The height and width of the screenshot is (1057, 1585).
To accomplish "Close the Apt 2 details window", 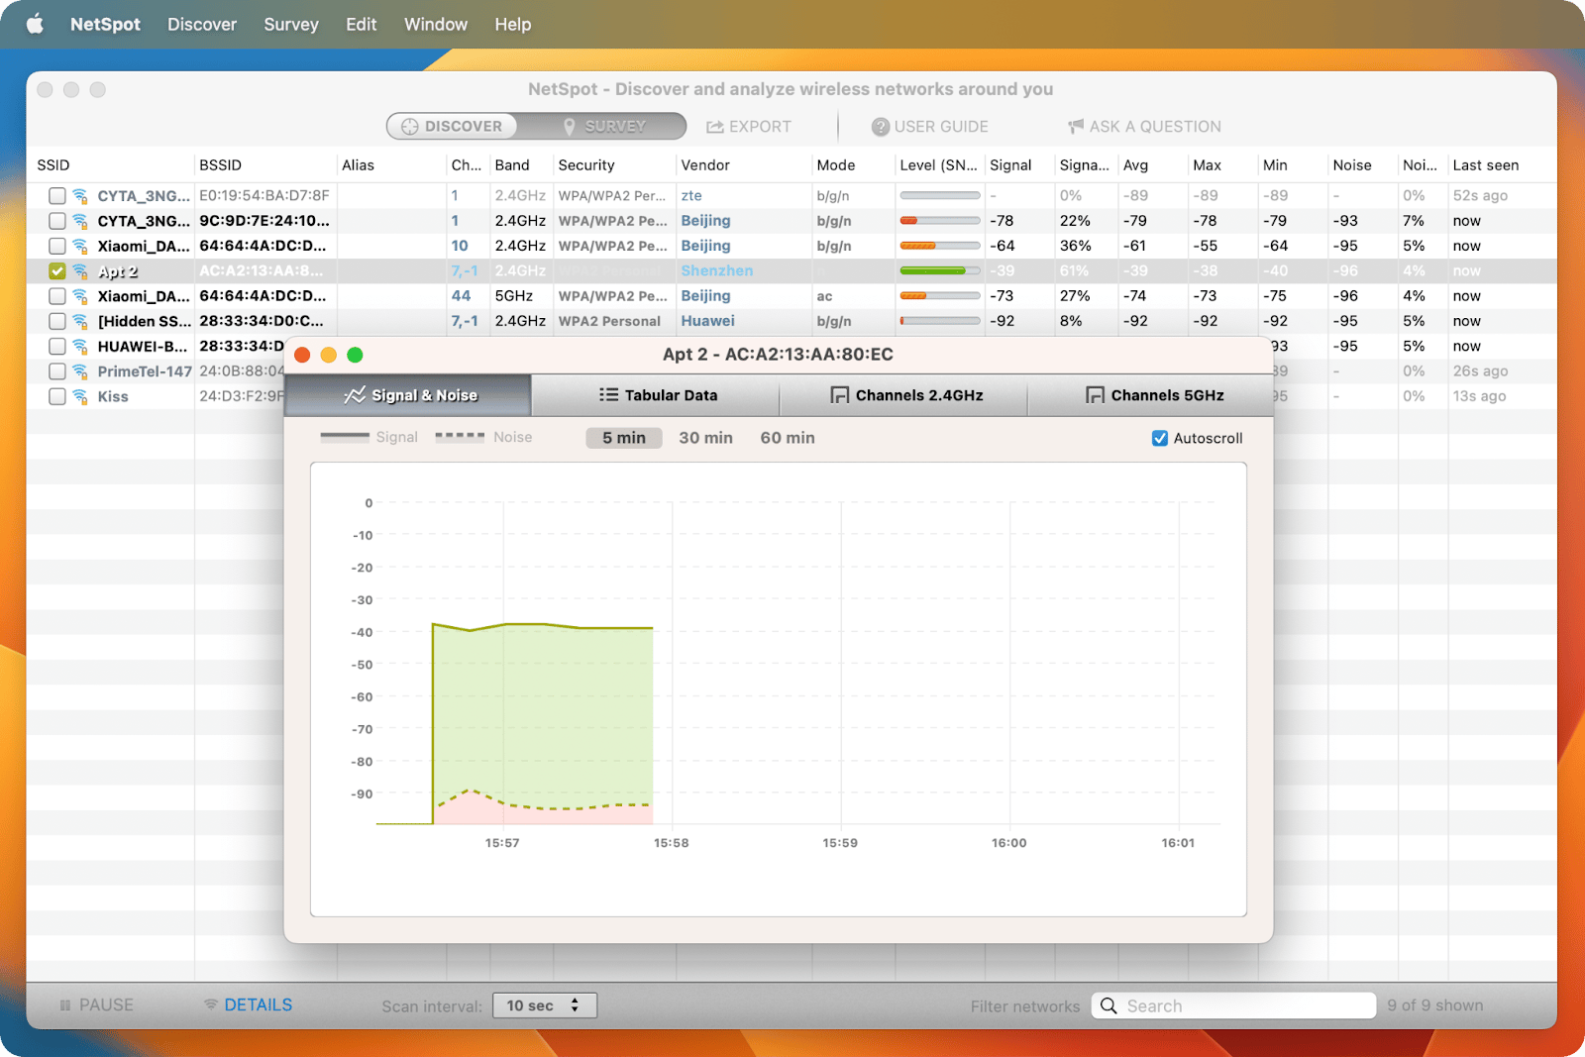I will pos(302,355).
